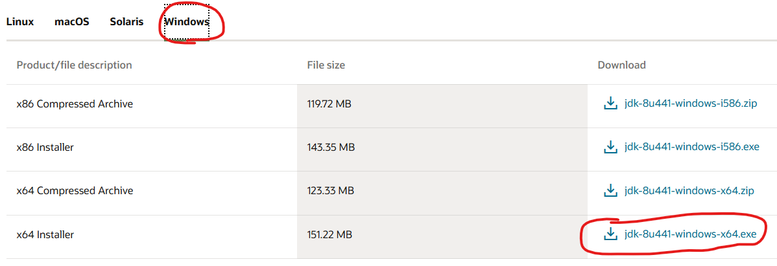Image resolution: width=777 pixels, height=266 pixels.
Task: Click the Download column header
Action: coord(622,65)
